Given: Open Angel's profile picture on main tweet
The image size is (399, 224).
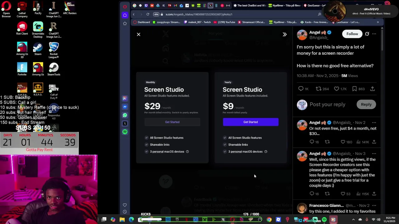Looking at the screenshot, I should pos(302,35).
